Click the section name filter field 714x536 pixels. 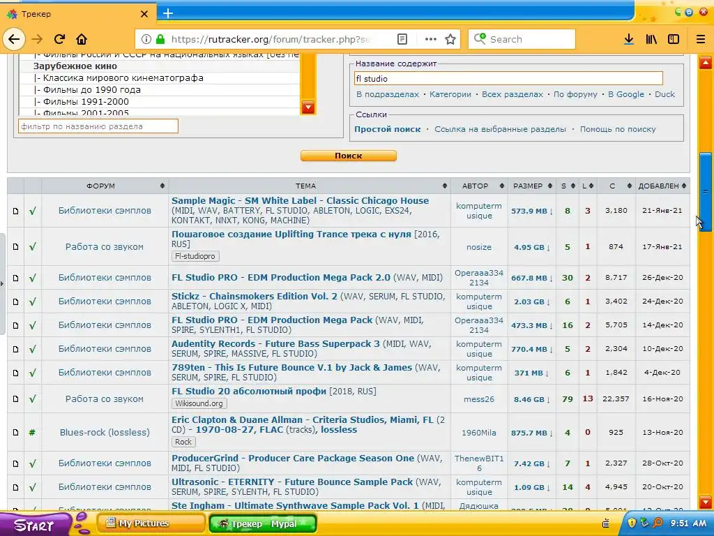coord(98,126)
